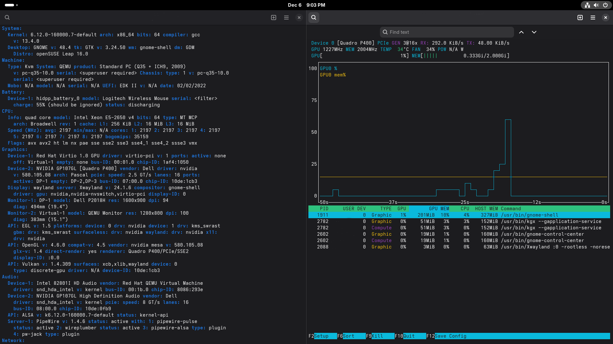
Task: Open the left terminal hamburger menu
Action: click(286, 18)
